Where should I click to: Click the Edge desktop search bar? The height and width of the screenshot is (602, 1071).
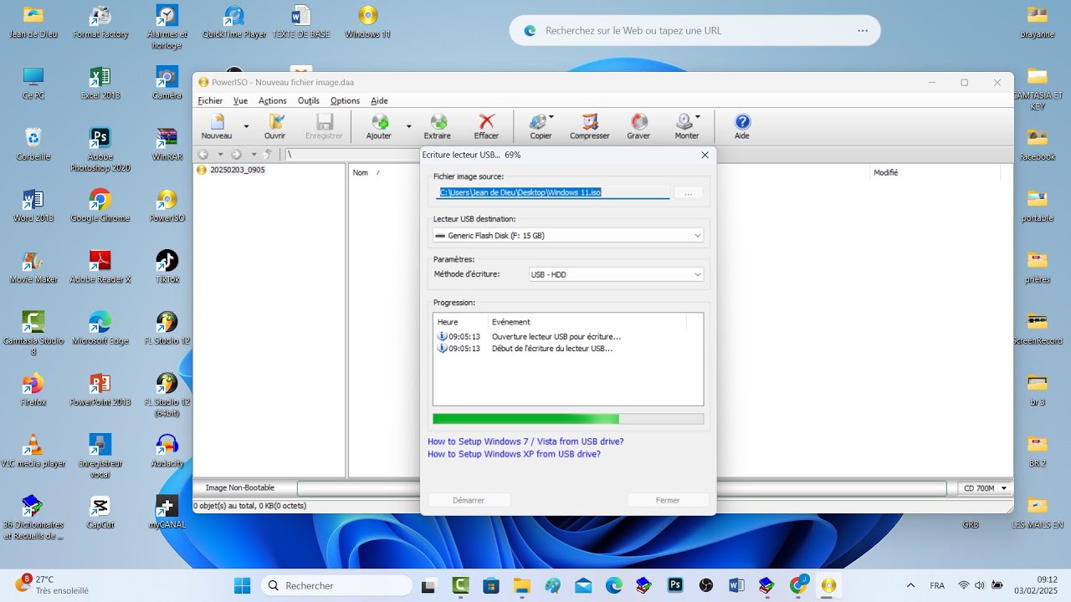694,30
